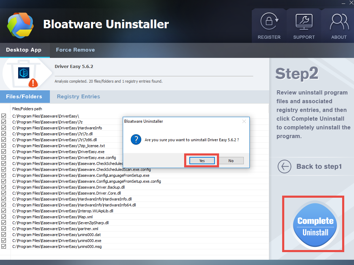Click the Driver Easy app icon
This screenshot has height=265, width=354.
(24, 73)
